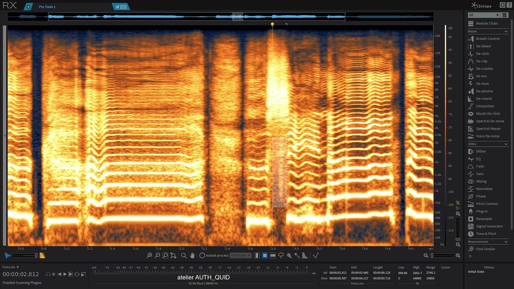Toggle play selection mode
Screen dimensions: 514x289
tap(71, 274)
